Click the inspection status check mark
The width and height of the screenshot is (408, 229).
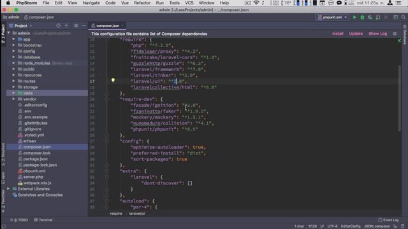(400, 40)
